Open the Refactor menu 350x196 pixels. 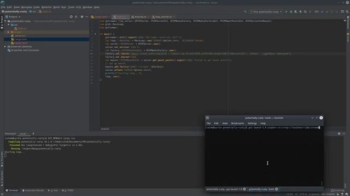(x=46, y=7)
